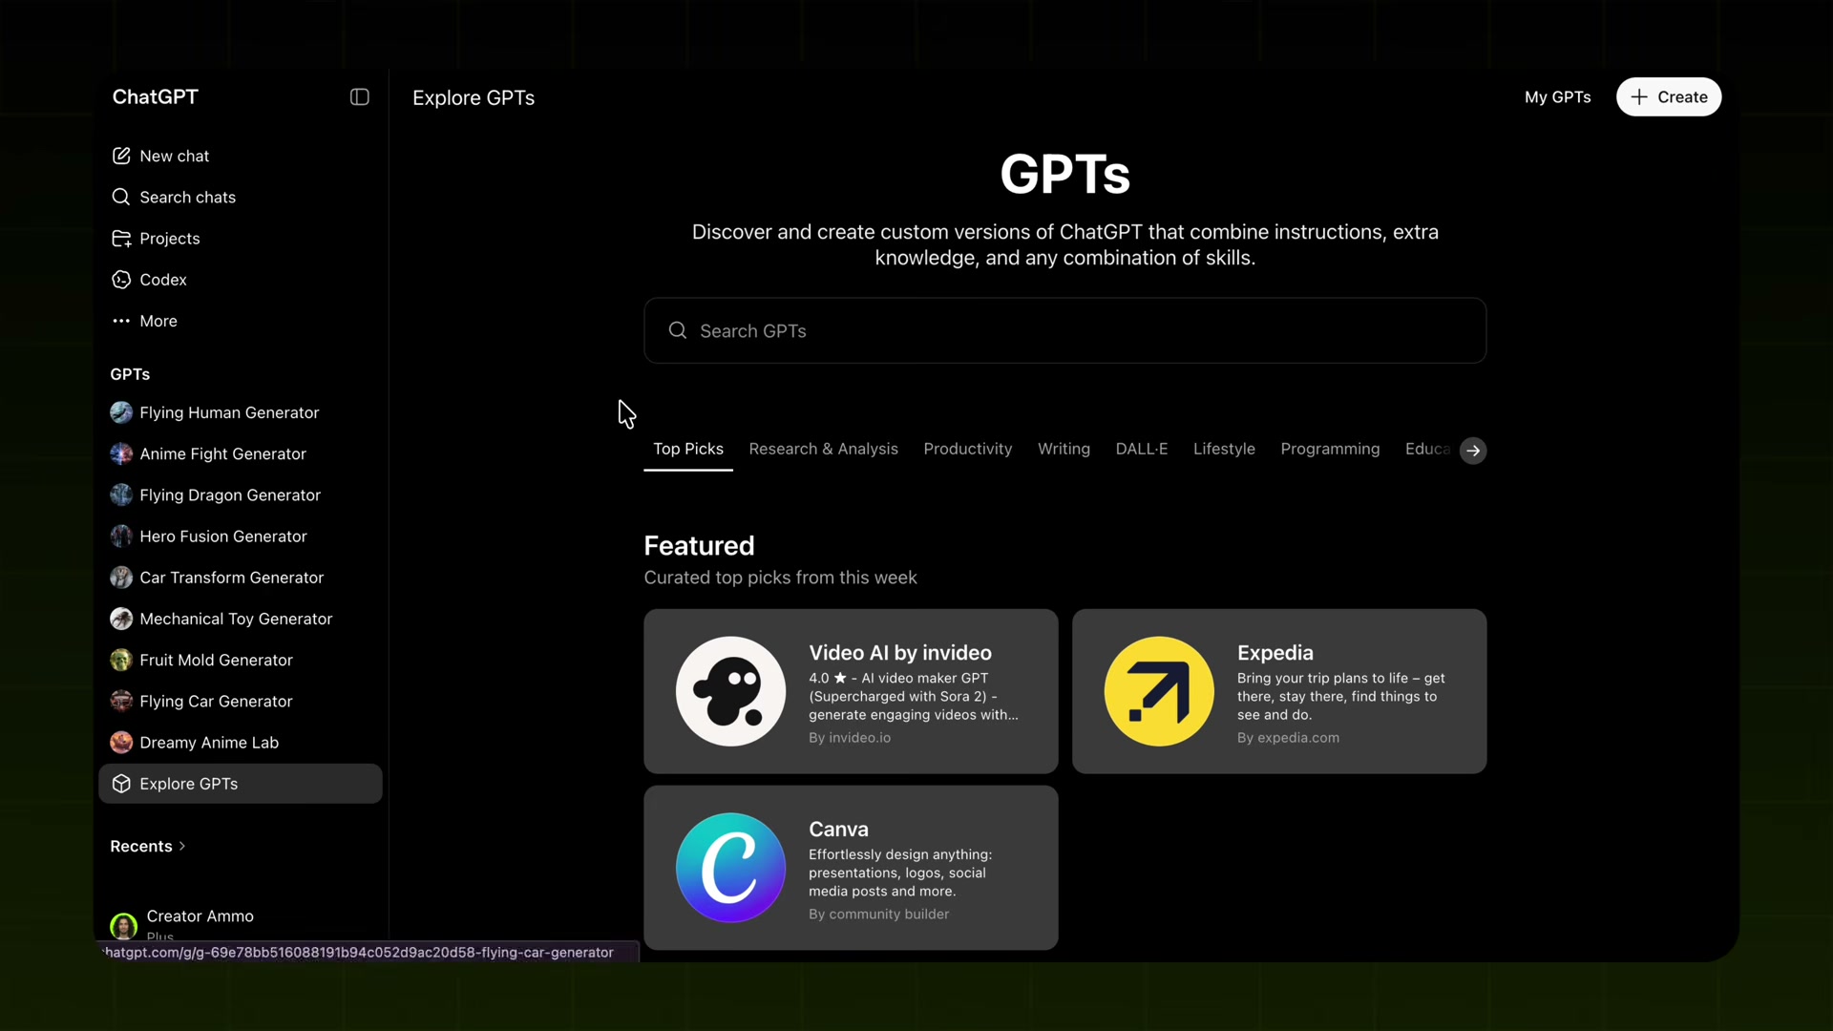
Task: Click the 'By invideo.io' author text
Action: tap(850, 738)
